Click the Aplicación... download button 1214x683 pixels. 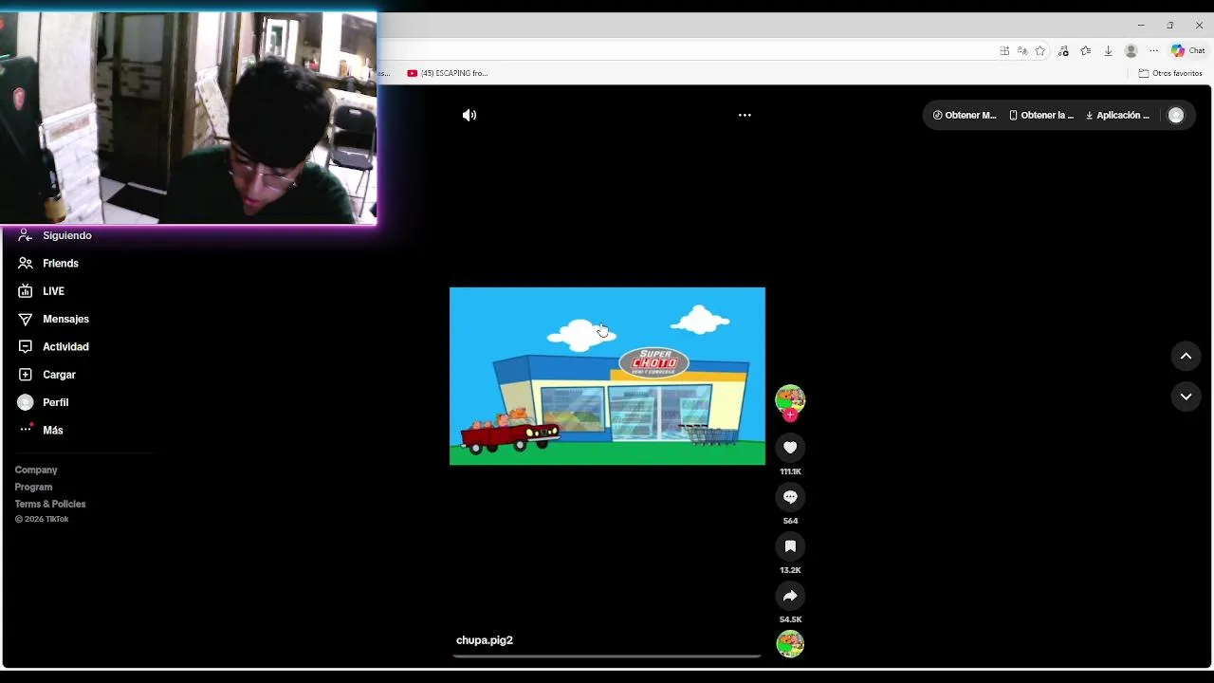click(x=1117, y=115)
